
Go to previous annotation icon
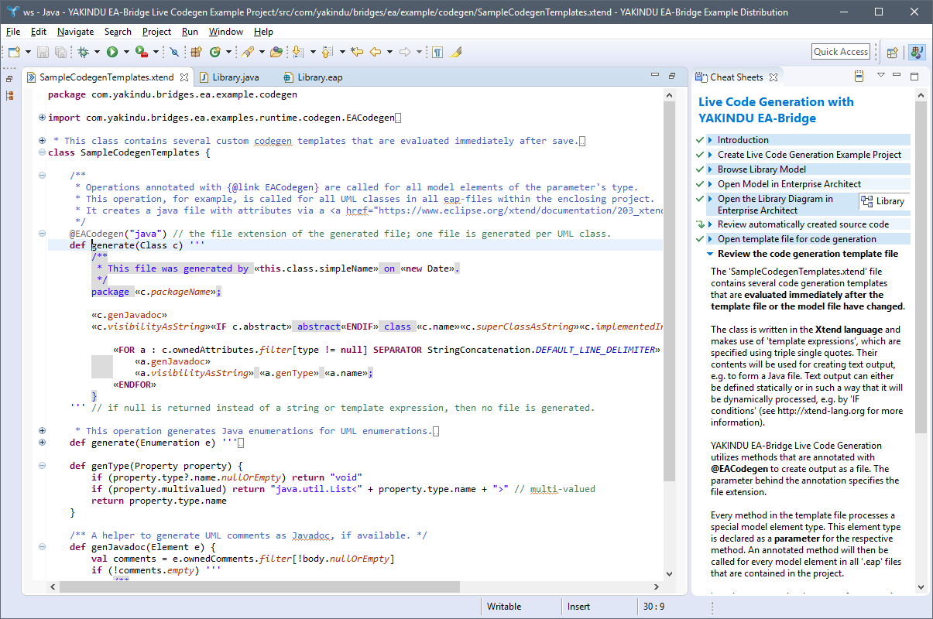click(x=327, y=52)
